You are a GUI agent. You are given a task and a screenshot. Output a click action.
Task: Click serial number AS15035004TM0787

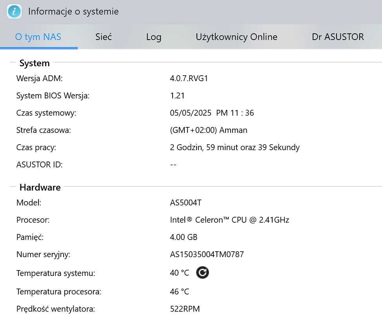[207, 254]
